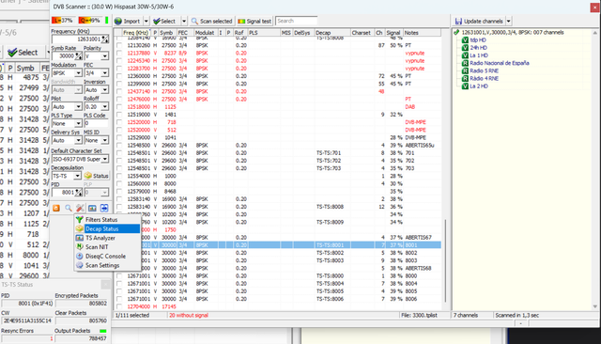Screen dimensions: 601x344
Task: Tick checkbox for 12130260 H transponder row
Action: [x=119, y=45]
